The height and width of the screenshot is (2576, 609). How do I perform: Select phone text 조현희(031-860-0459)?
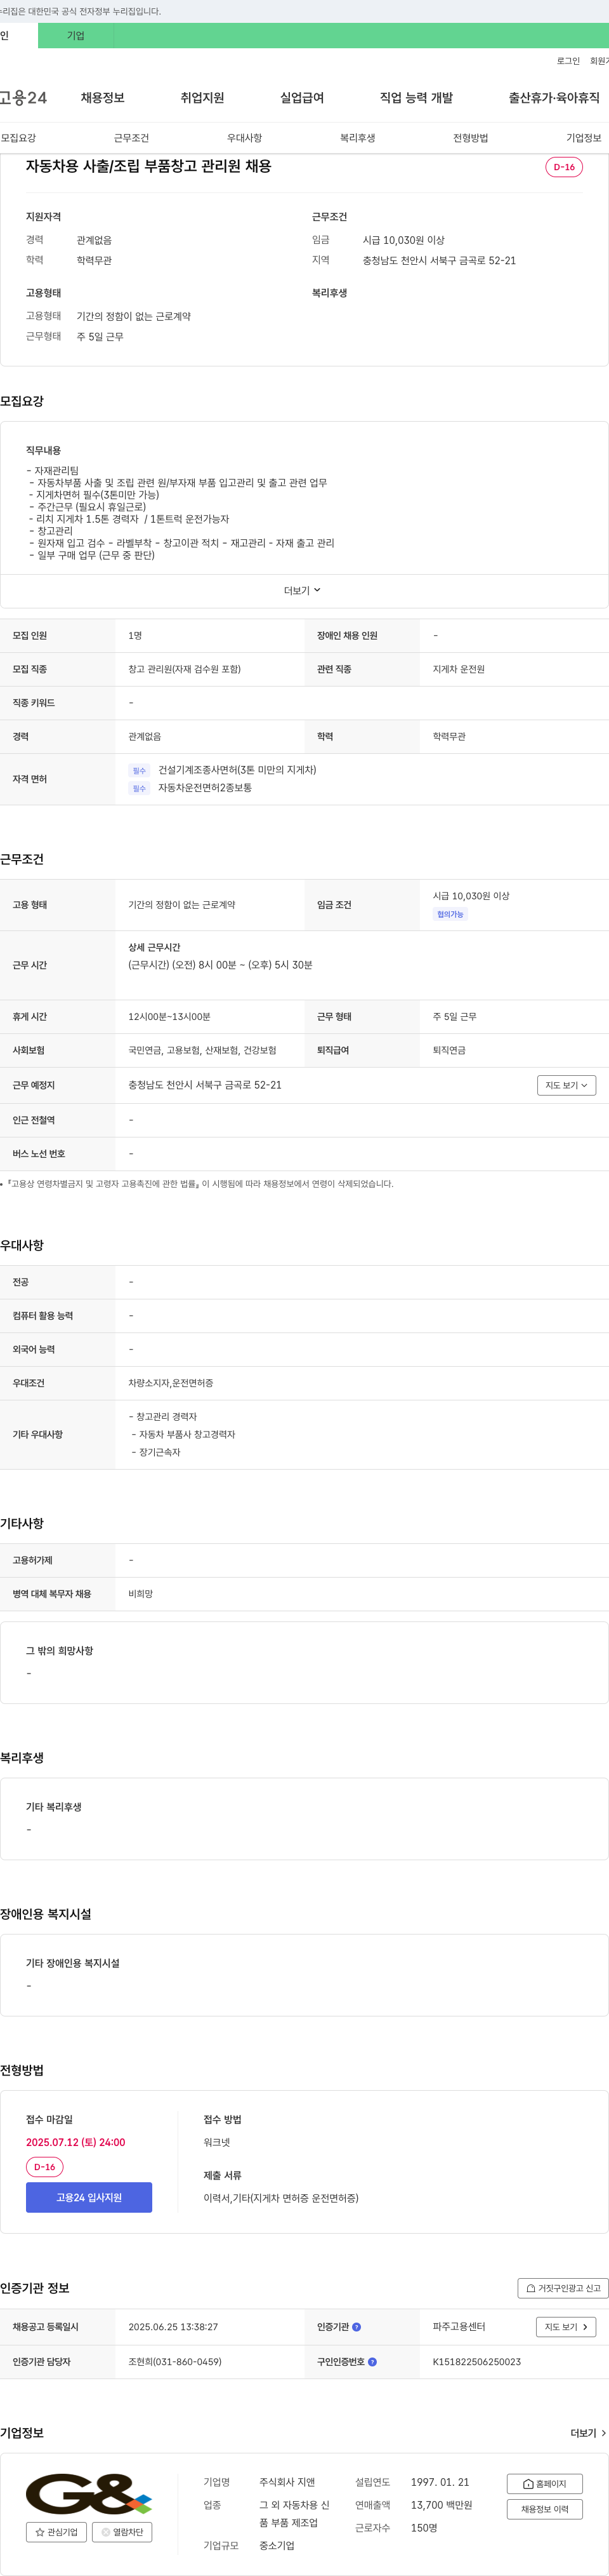tap(174, 2362)
